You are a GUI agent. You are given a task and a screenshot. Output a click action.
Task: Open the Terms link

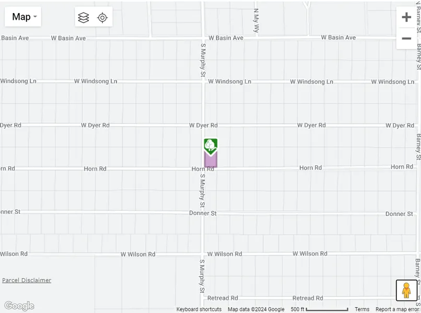(x=361, y=309)
